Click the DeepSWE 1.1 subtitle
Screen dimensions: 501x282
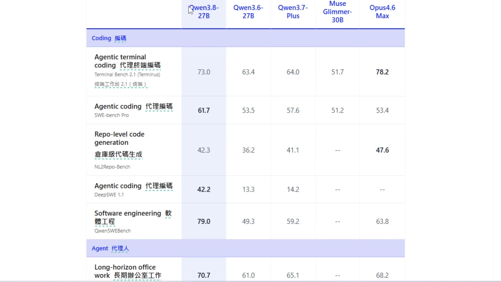coord(109,195)
